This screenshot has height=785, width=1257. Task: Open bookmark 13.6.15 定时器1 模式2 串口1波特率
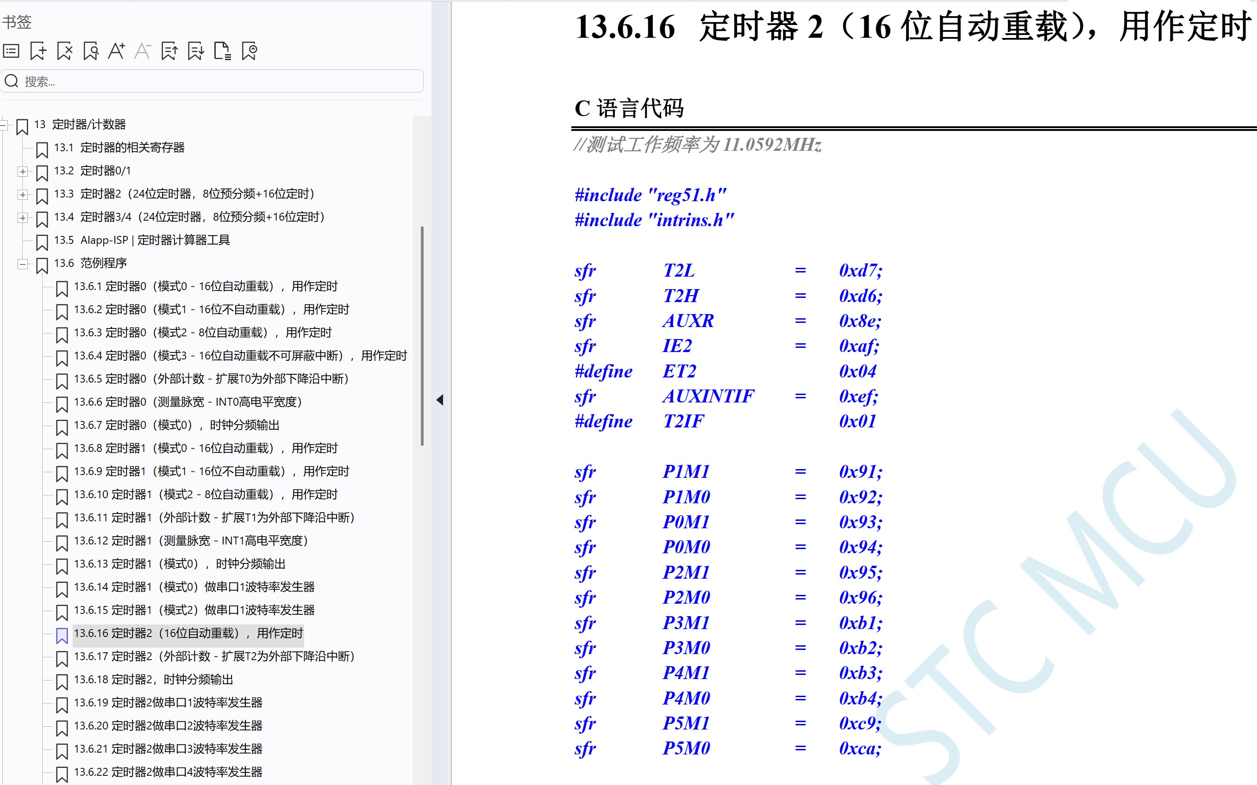tap(194, 610)
